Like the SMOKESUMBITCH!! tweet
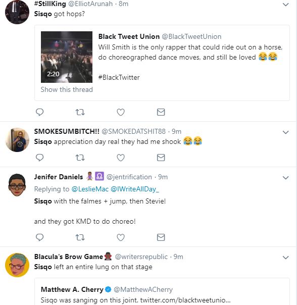Viewport: 297px width, 305px height. coord(121,158)
